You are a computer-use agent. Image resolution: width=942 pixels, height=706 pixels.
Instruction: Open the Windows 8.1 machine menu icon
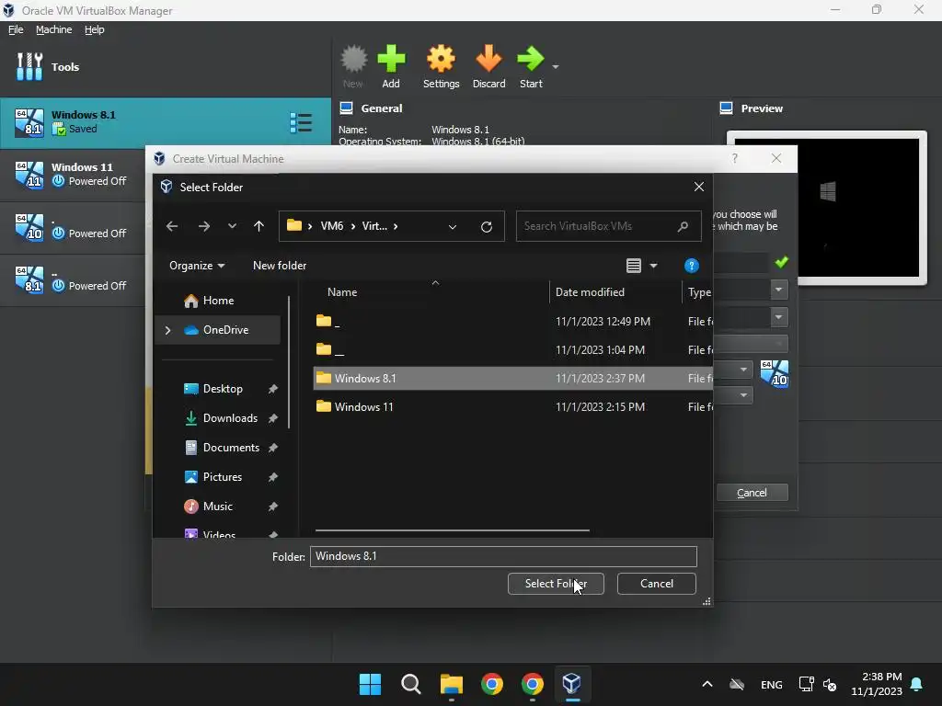click(x=301, y=122)
